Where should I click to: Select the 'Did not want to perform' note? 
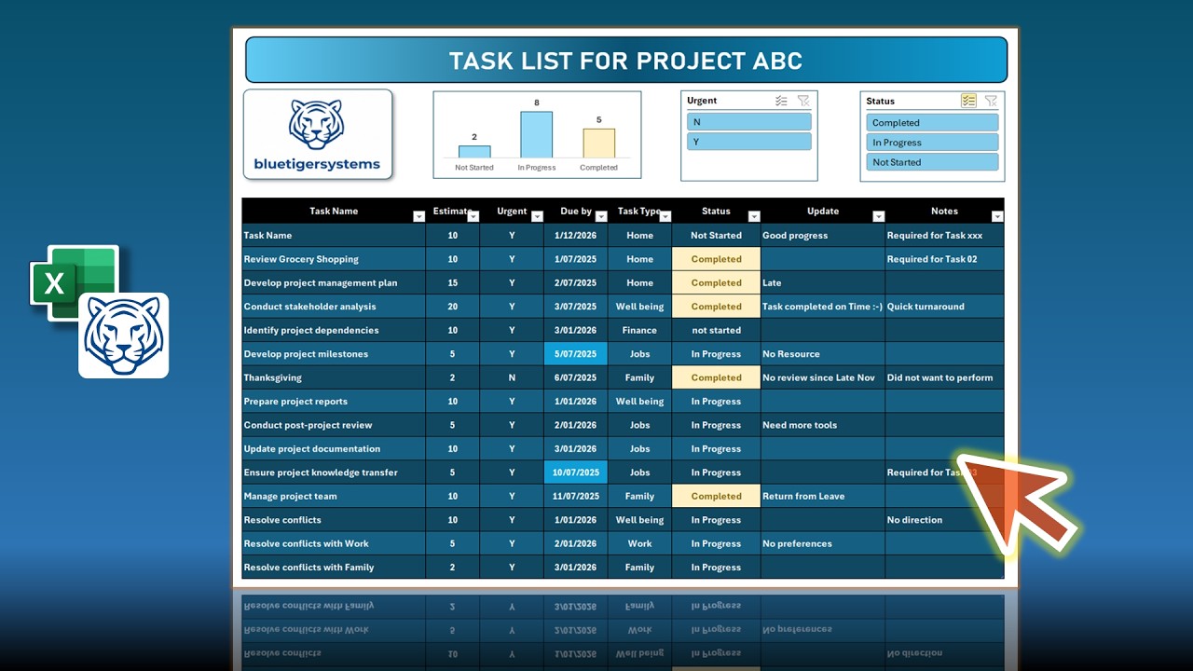945,377
